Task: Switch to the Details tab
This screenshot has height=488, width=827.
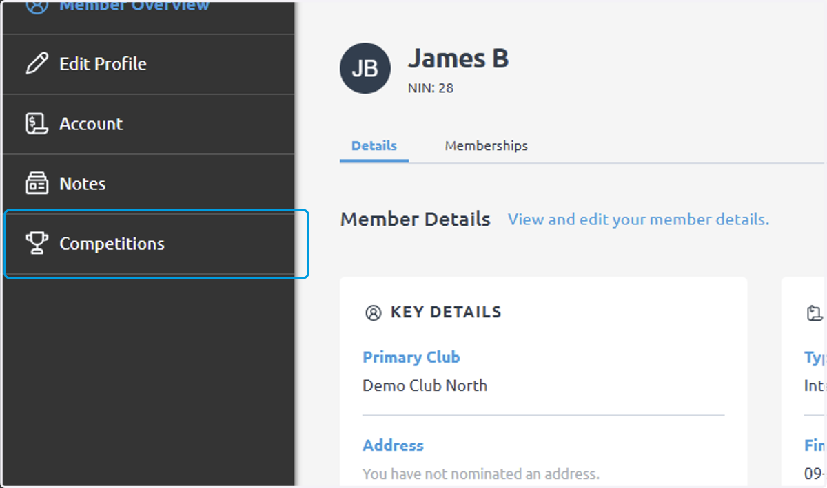Action: click(374, 146)
